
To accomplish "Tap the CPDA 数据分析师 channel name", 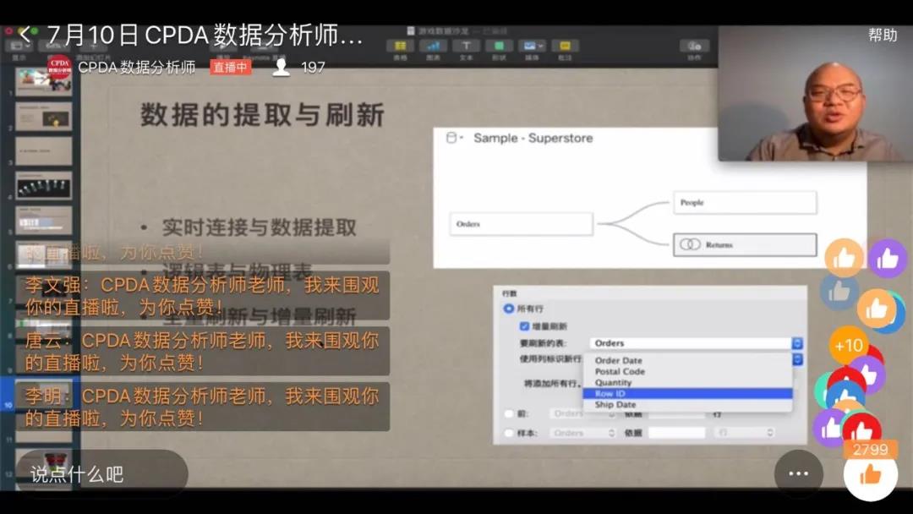I will pos(138,67).
